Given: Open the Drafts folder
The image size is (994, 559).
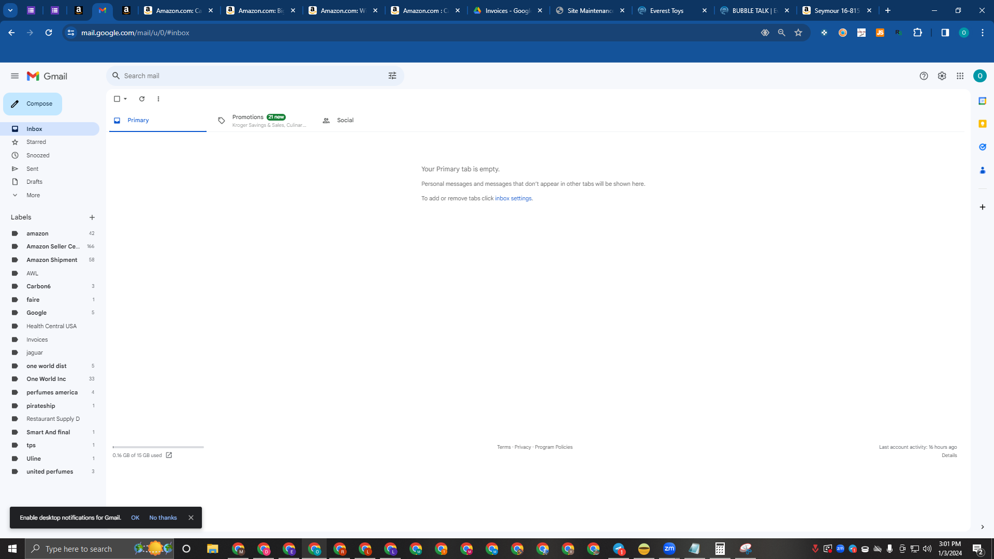Looking at the screenshot, I should coord(50,182).
